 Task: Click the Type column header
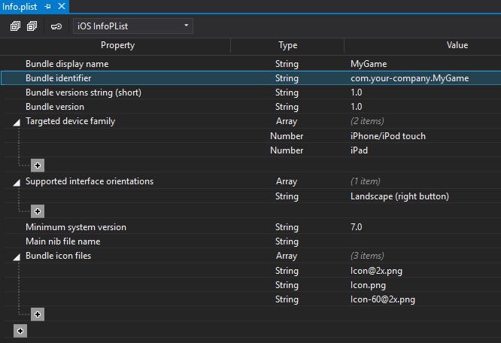(287, 45)
